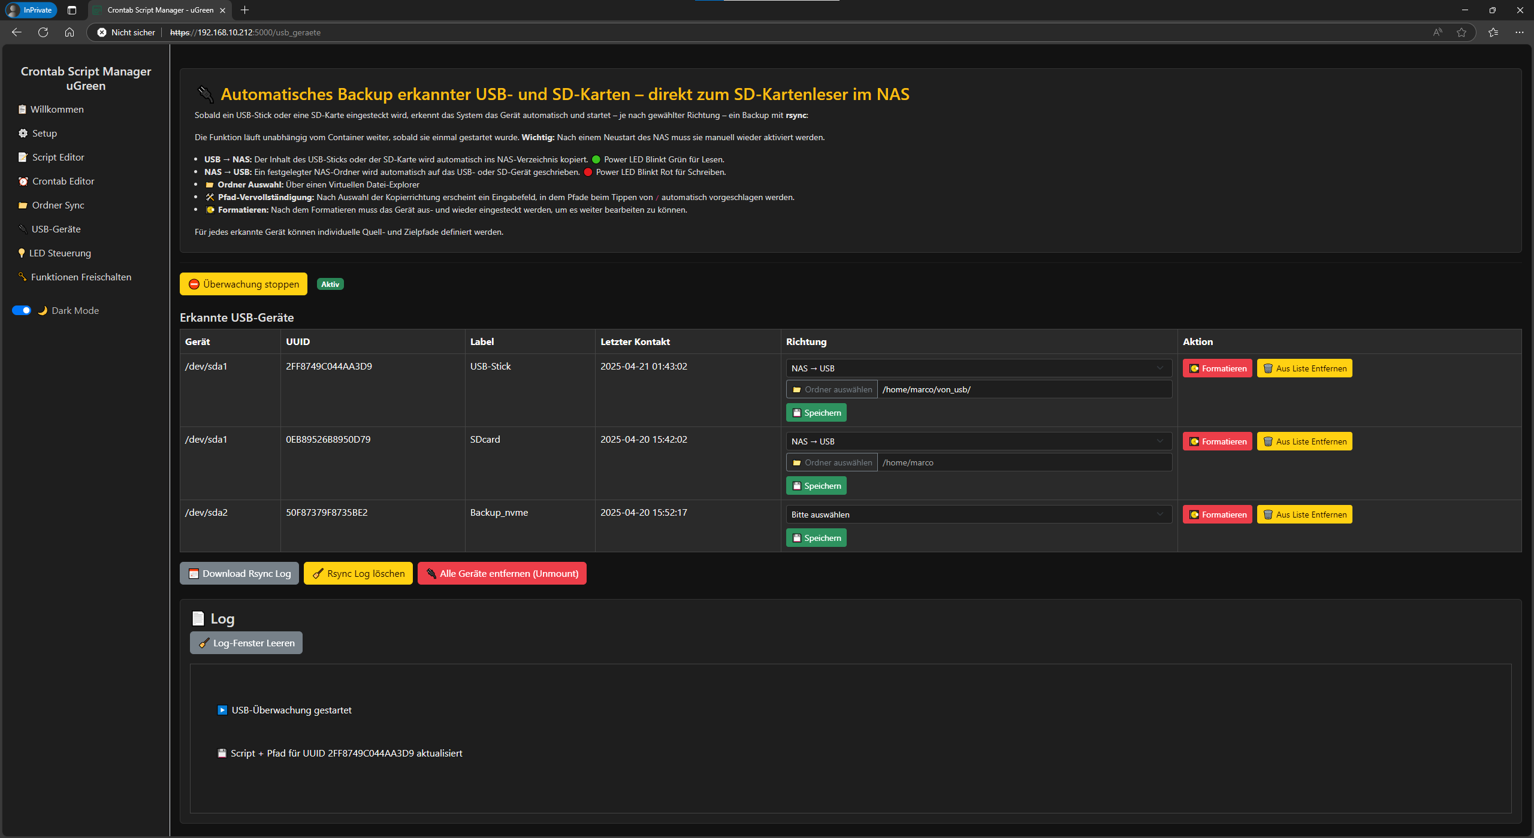Go to Script Editor
This screenshot has height=838, width=1534.
point(52,157)
